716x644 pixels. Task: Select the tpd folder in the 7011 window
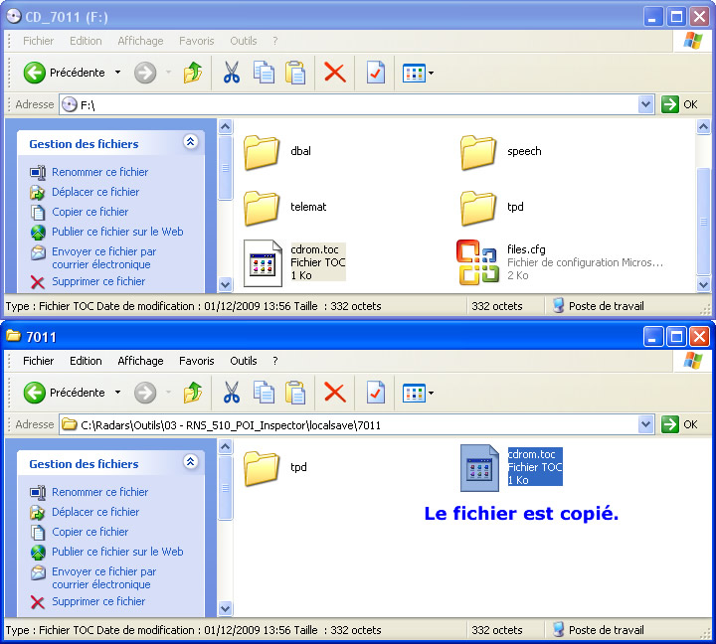(263, 467)
